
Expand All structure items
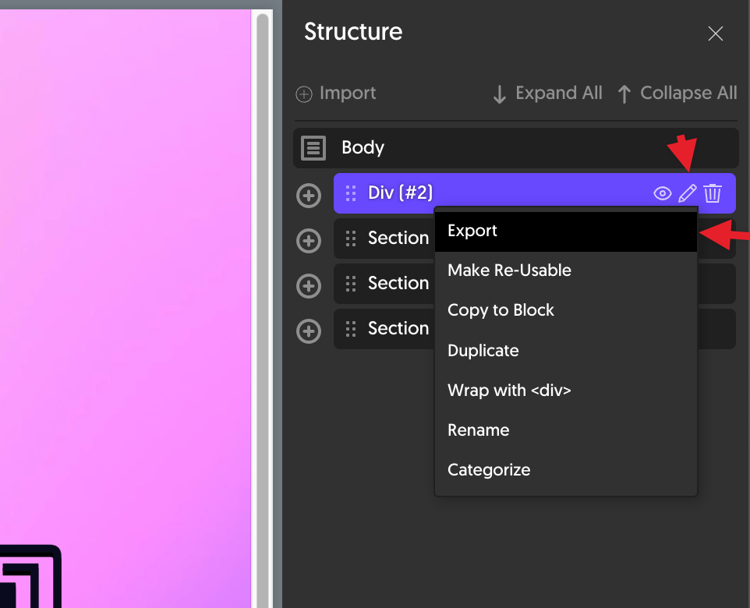coord(547,94)
